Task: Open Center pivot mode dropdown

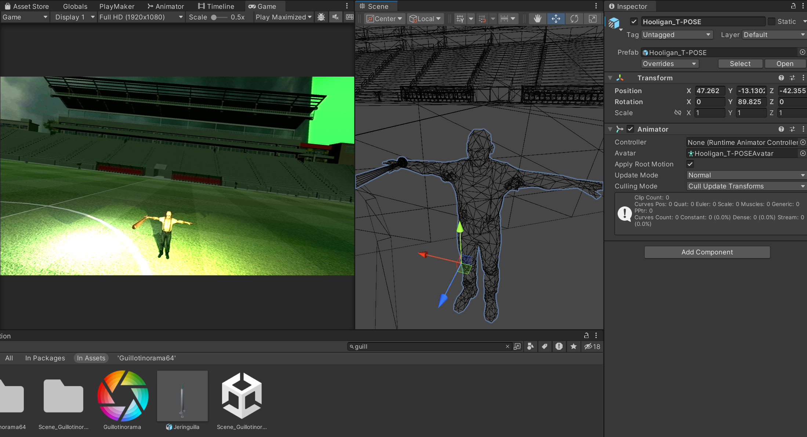Action: (385, 19)
